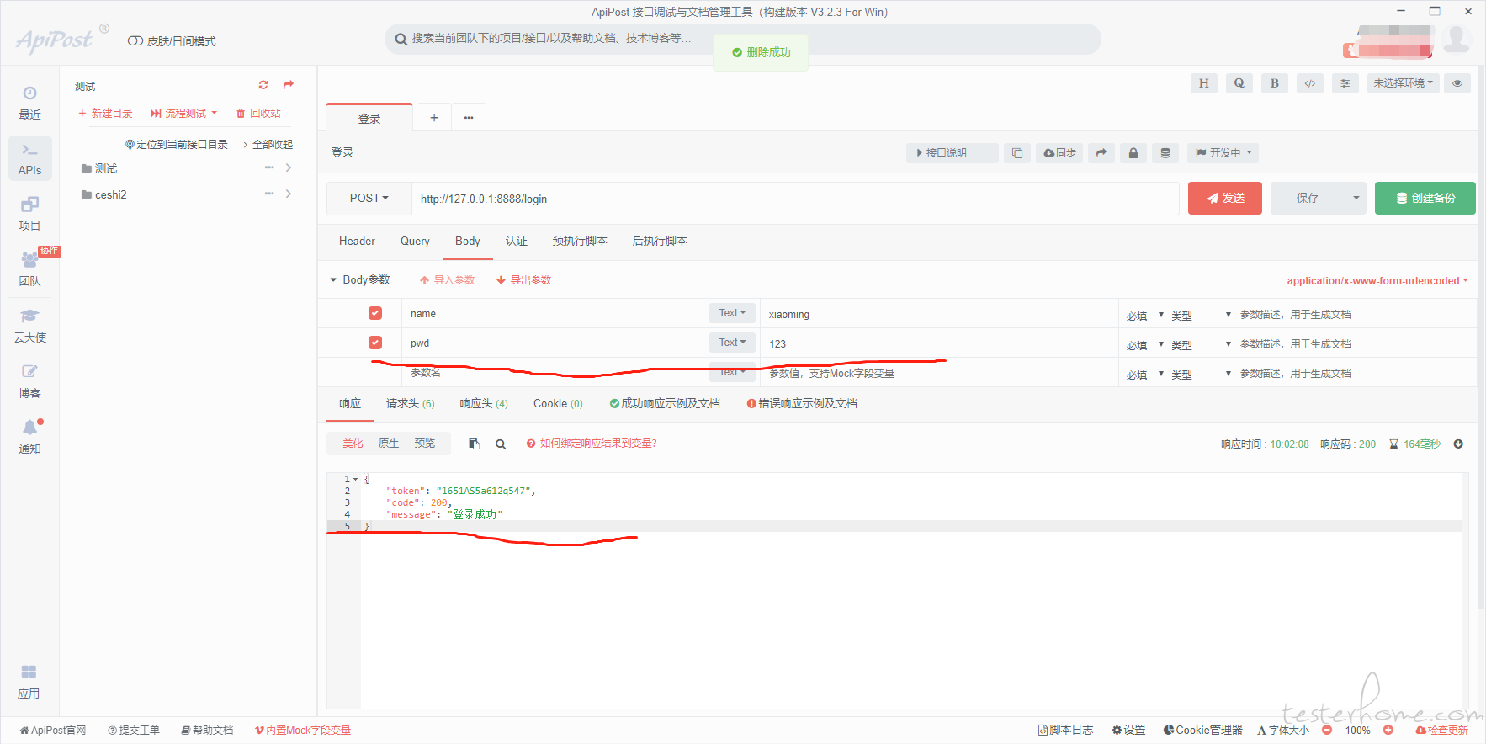The height and width of the screenshot is (744, 1486).
Task: Copy the response using copy icon
Action: pos(475,444)
